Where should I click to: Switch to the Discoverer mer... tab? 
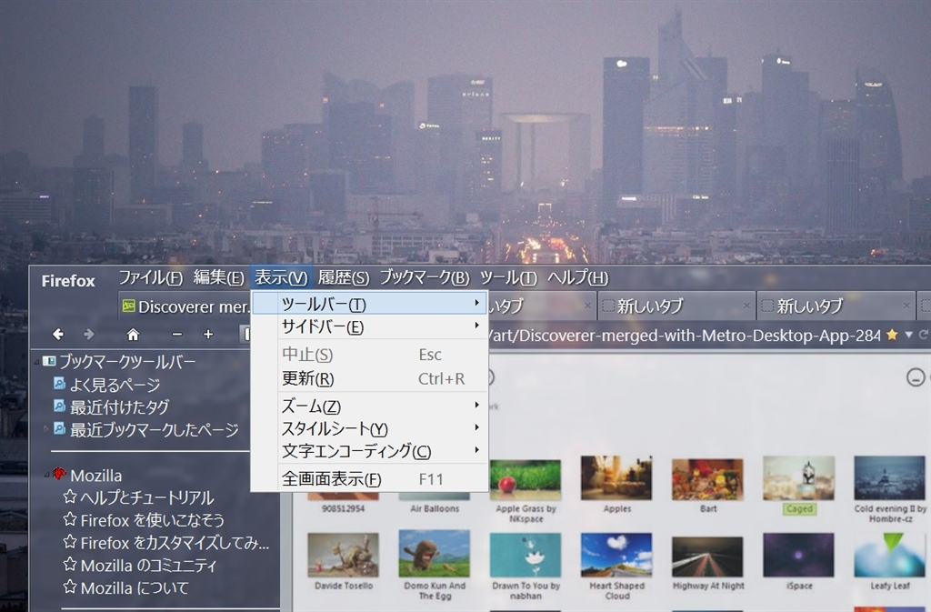(x=185, y=306)
